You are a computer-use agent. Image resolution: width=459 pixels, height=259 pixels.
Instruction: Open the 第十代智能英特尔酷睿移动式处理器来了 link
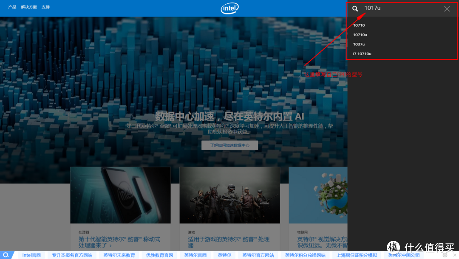[119, 242]
